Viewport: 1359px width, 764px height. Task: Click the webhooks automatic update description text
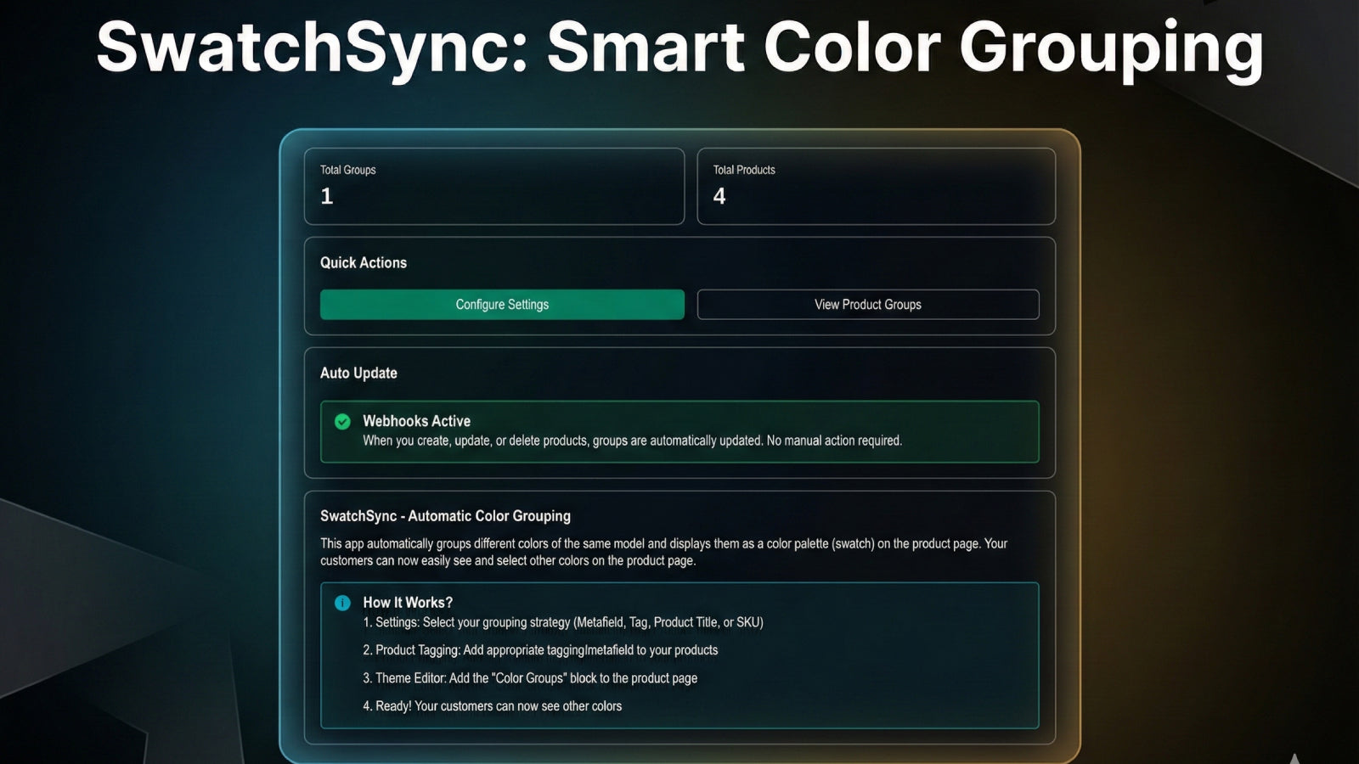632,441
